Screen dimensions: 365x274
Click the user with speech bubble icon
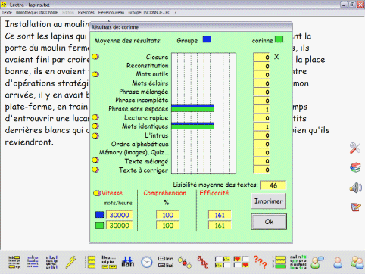click(317, 263)
